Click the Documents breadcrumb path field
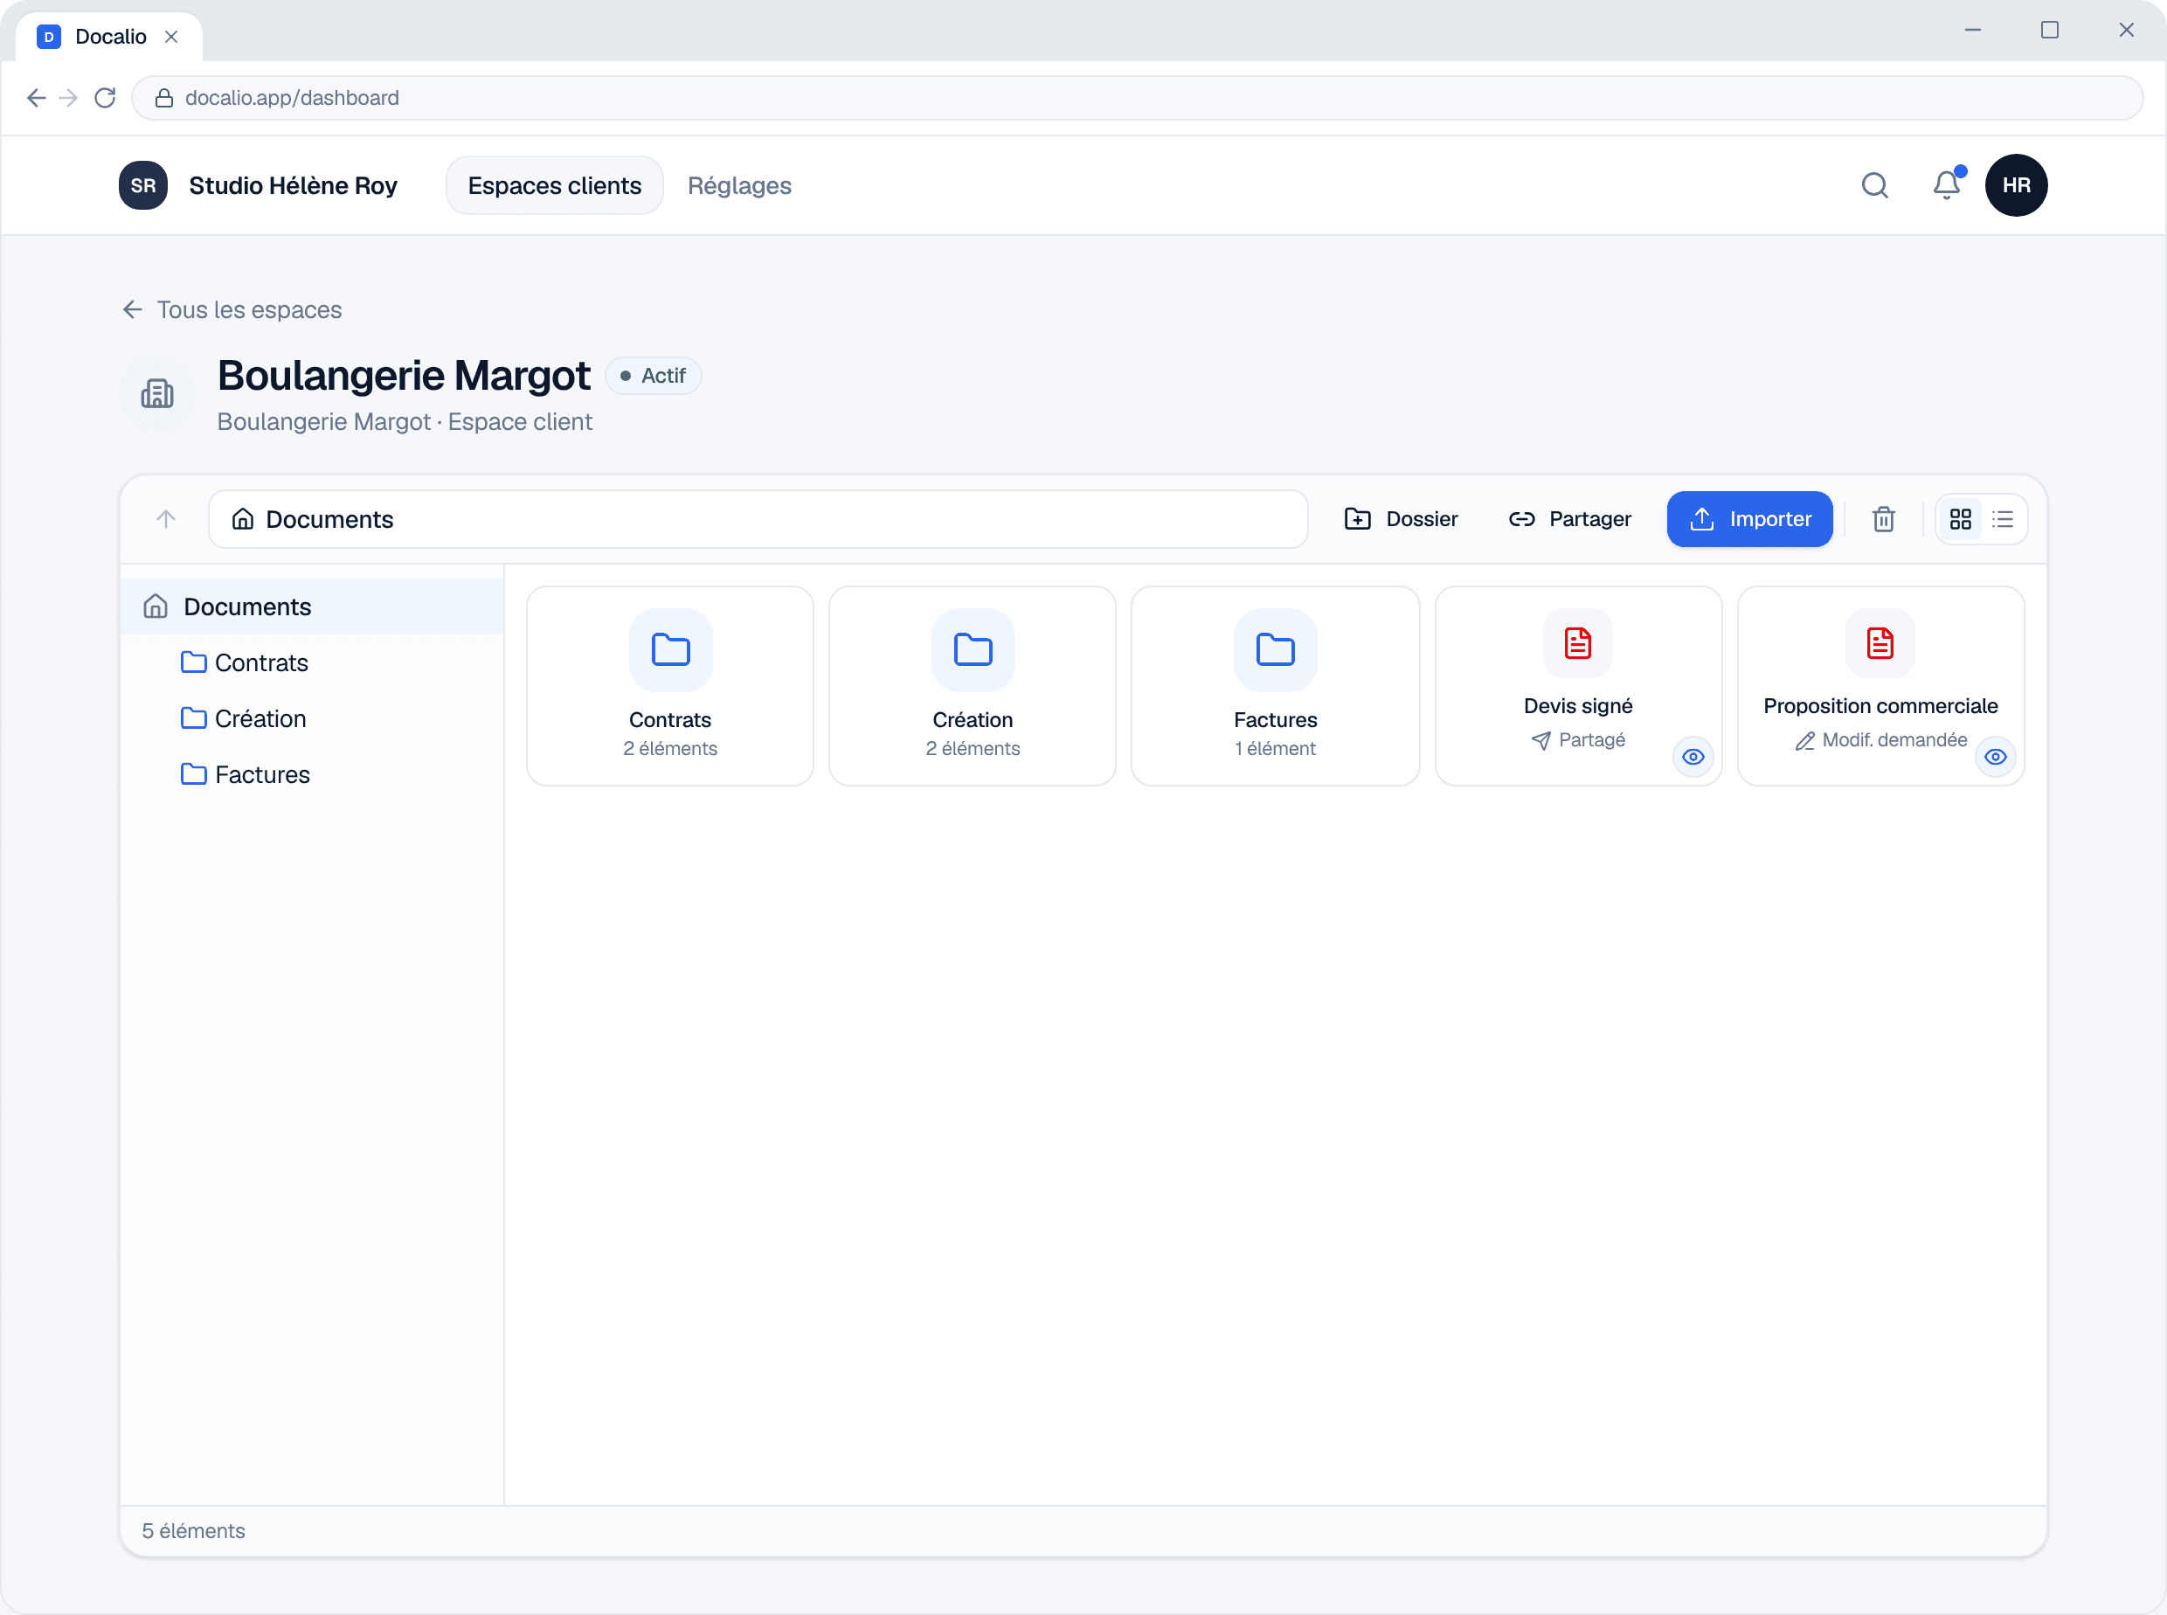This screenshot has height=1615, width=2167. click(x=758, y=519)
